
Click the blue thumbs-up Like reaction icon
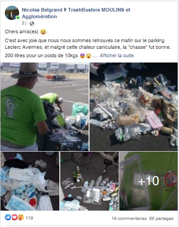click(x=8, y=217)
